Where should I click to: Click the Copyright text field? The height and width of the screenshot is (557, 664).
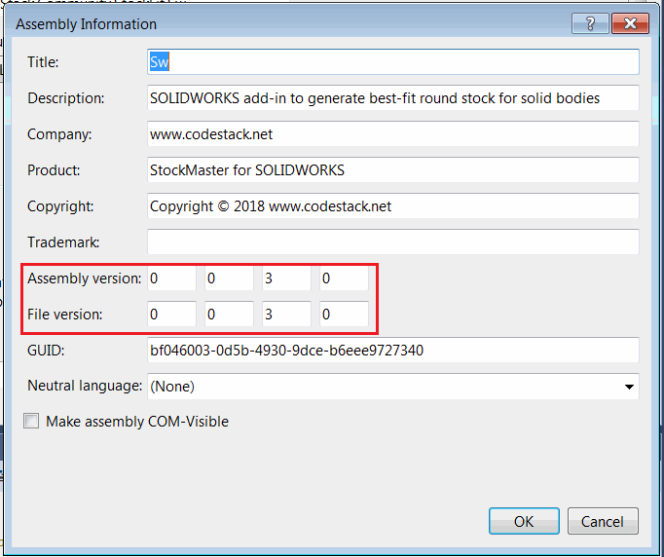click(392, 206)
